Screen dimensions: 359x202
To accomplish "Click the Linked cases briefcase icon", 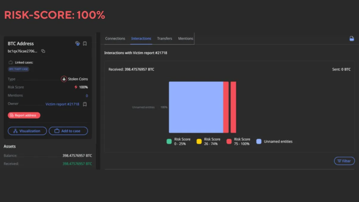I will tap(11, 63).
